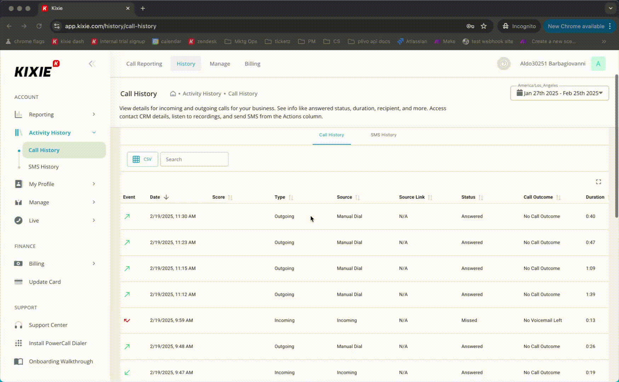The image size is (619, 382).
Task: Click incoming arrow icon for 9:47 AM call
Action: [x=127, y=372]
